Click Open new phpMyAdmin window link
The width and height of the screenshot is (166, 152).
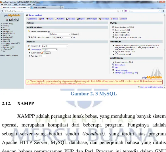[152, 87]
